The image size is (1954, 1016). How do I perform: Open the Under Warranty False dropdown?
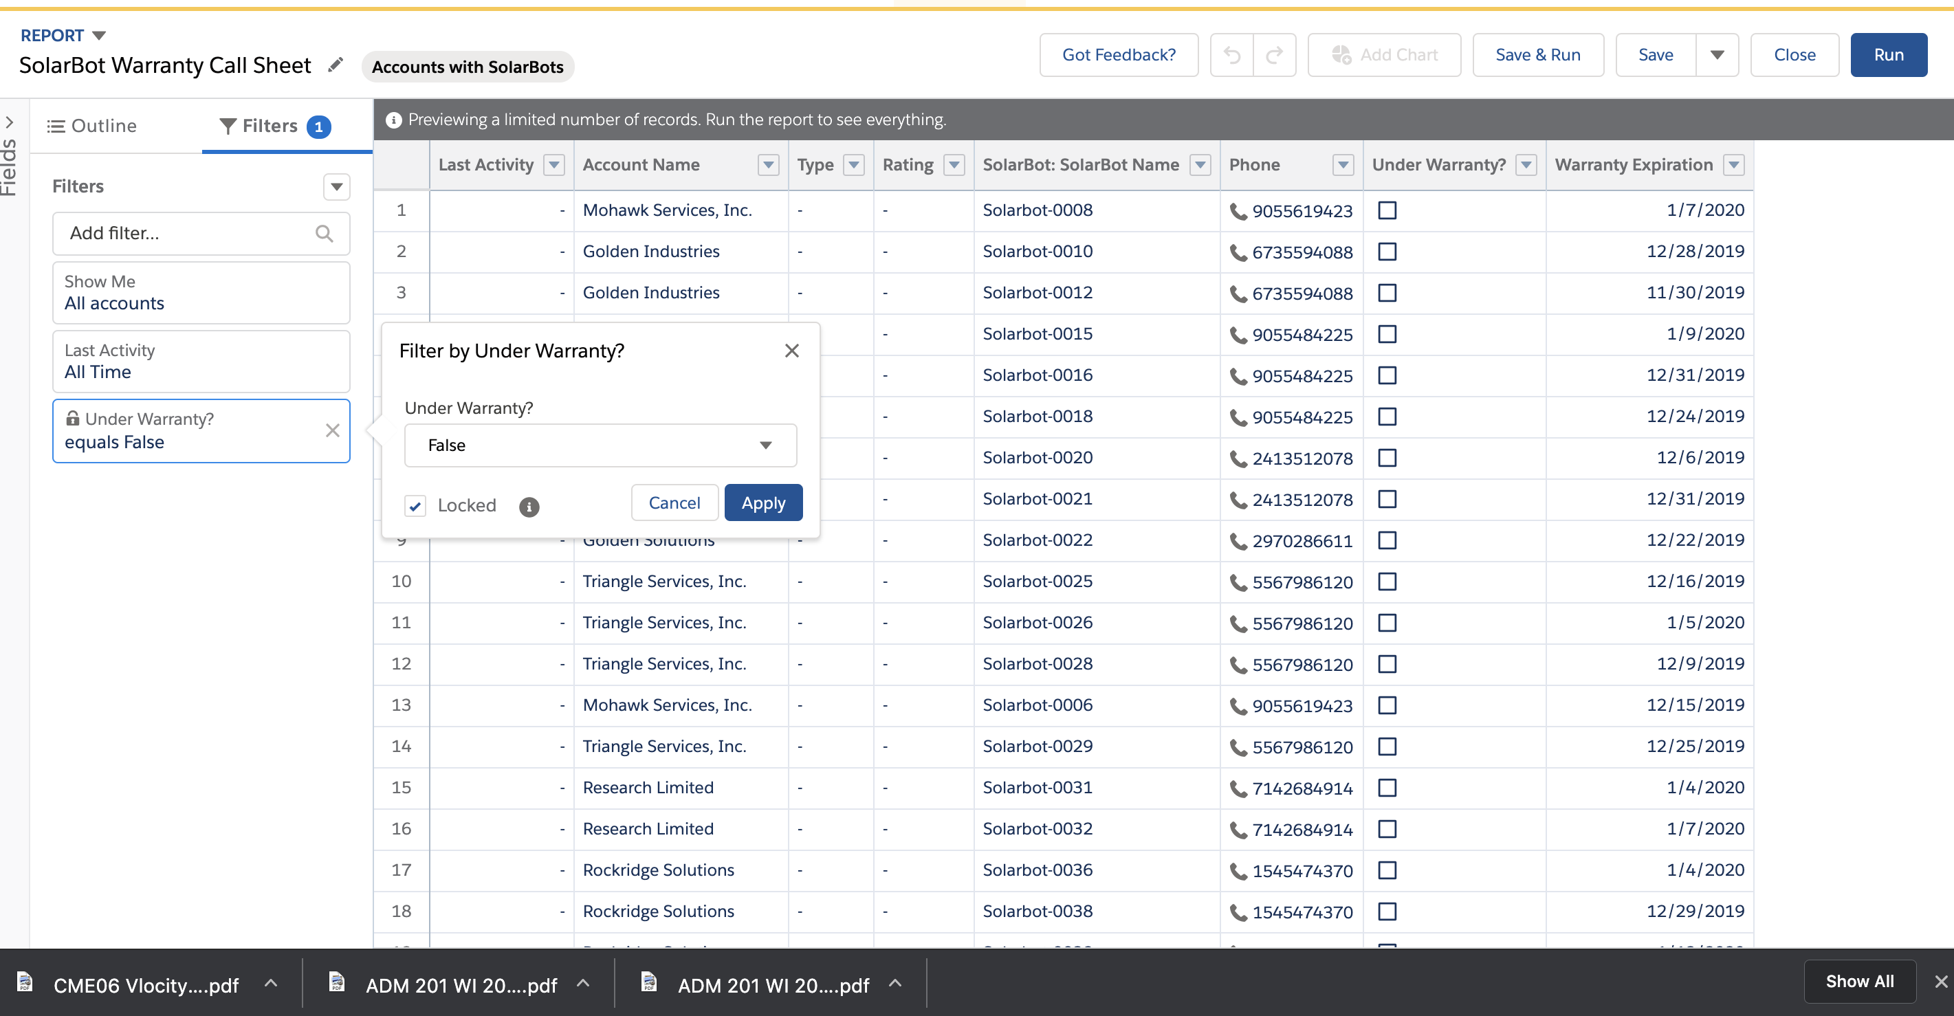(x=600, y=445)
